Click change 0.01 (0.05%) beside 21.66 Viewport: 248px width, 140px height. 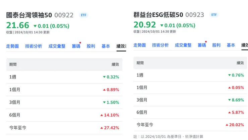[x=51, y=26]
